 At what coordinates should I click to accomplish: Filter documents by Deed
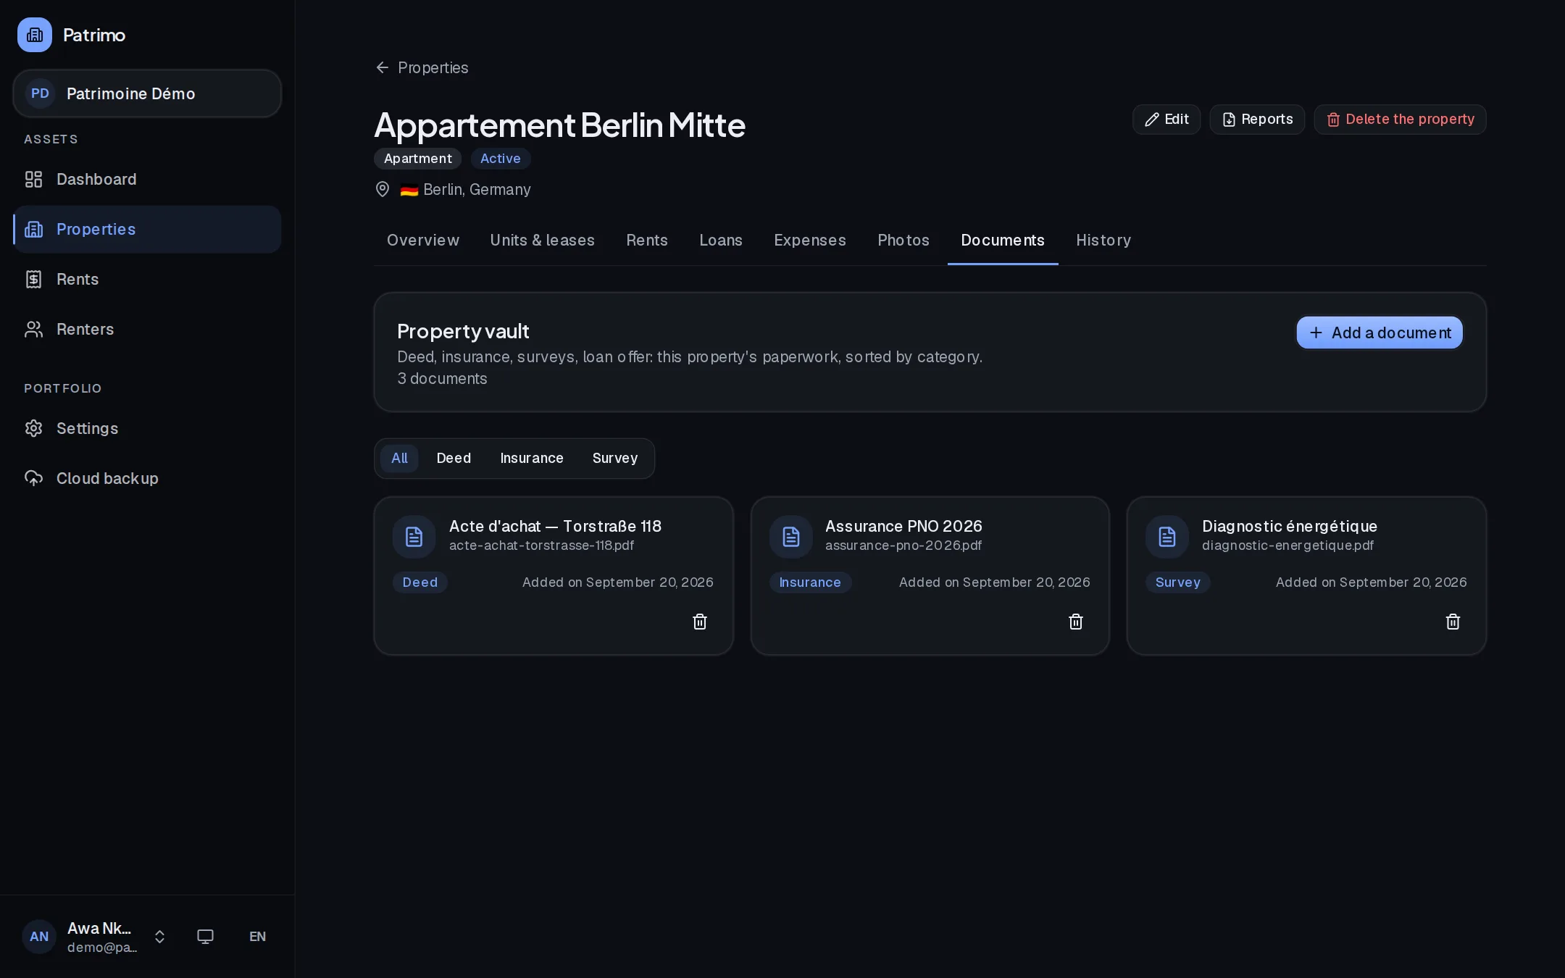click(454, 458)
